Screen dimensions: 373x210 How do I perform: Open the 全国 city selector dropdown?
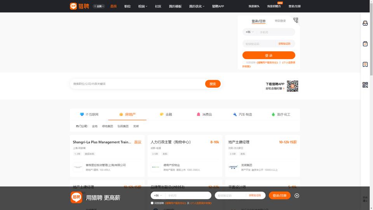point(99,6)
